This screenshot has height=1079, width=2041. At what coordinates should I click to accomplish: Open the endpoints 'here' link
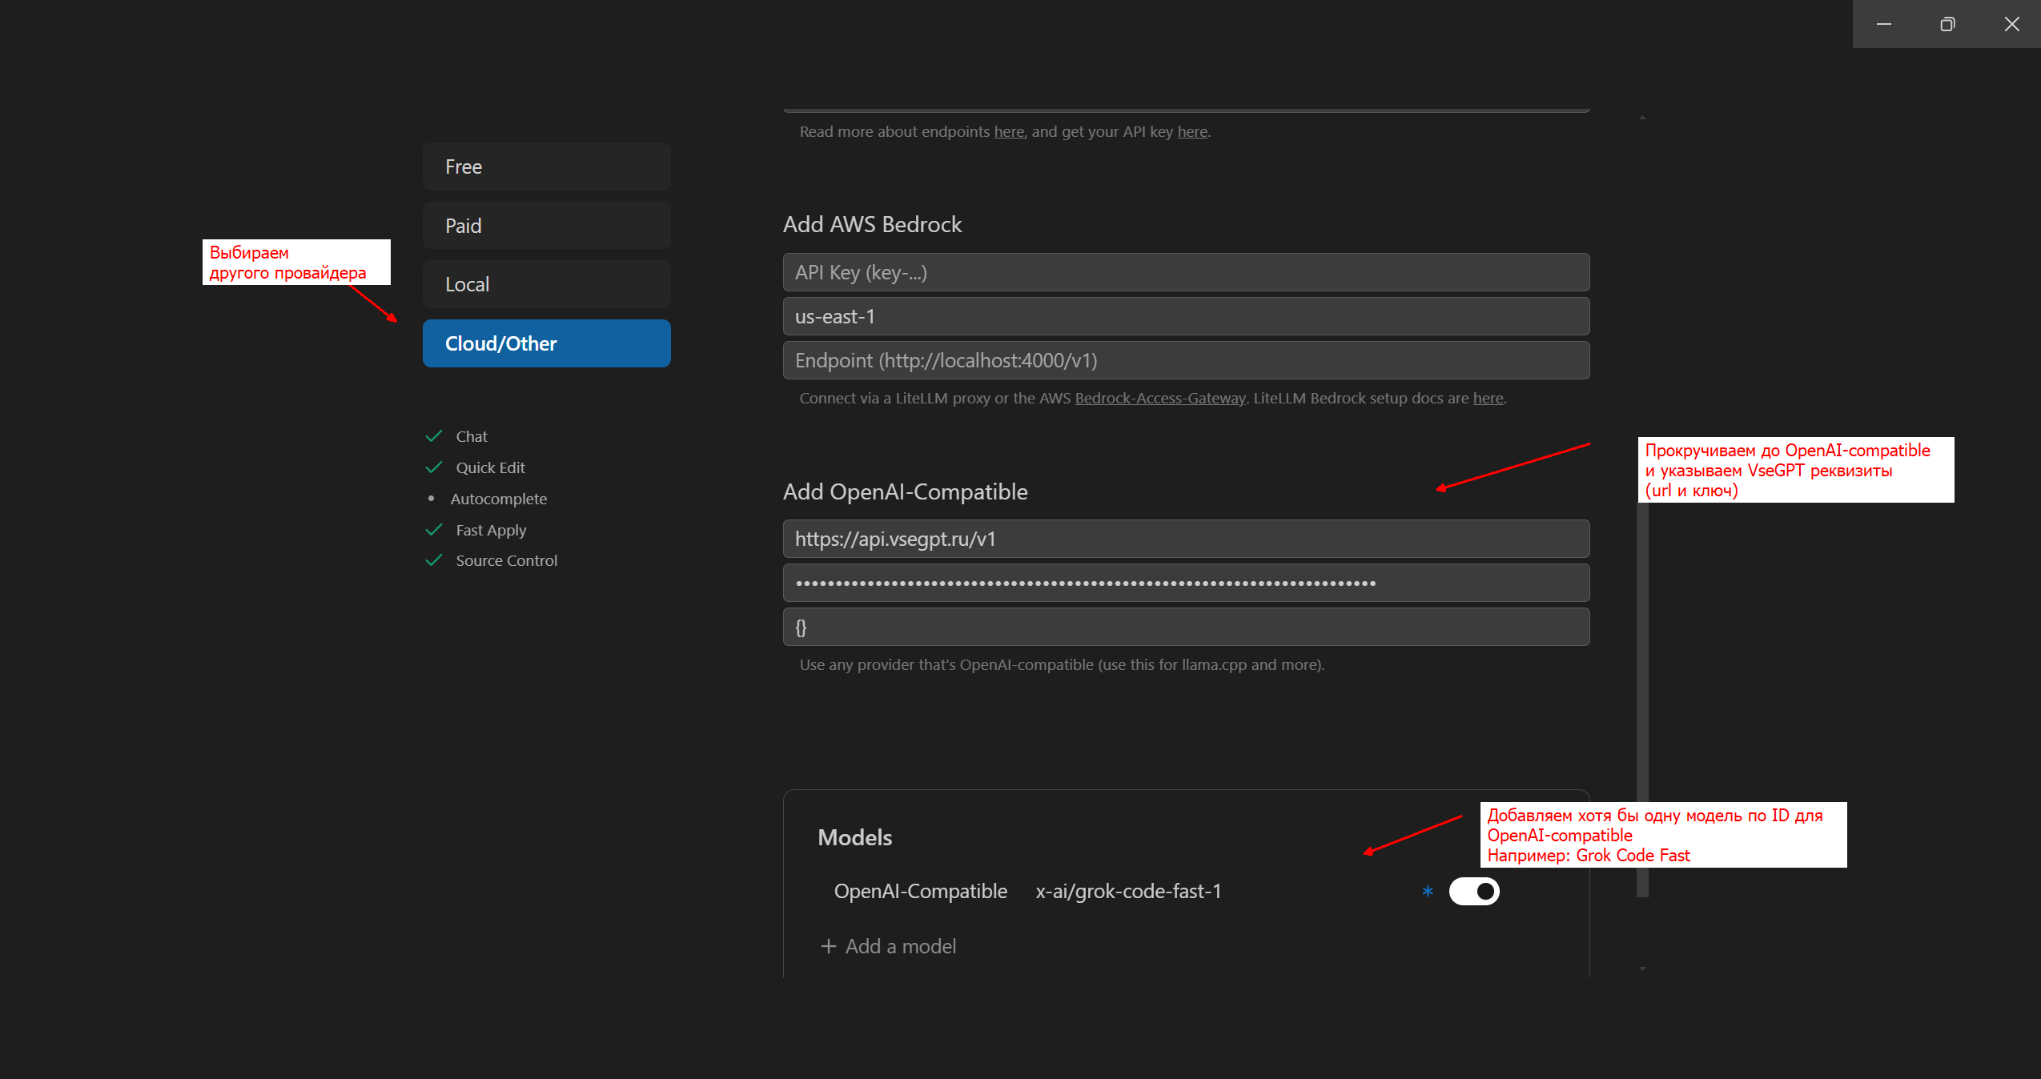[1009, 131]
